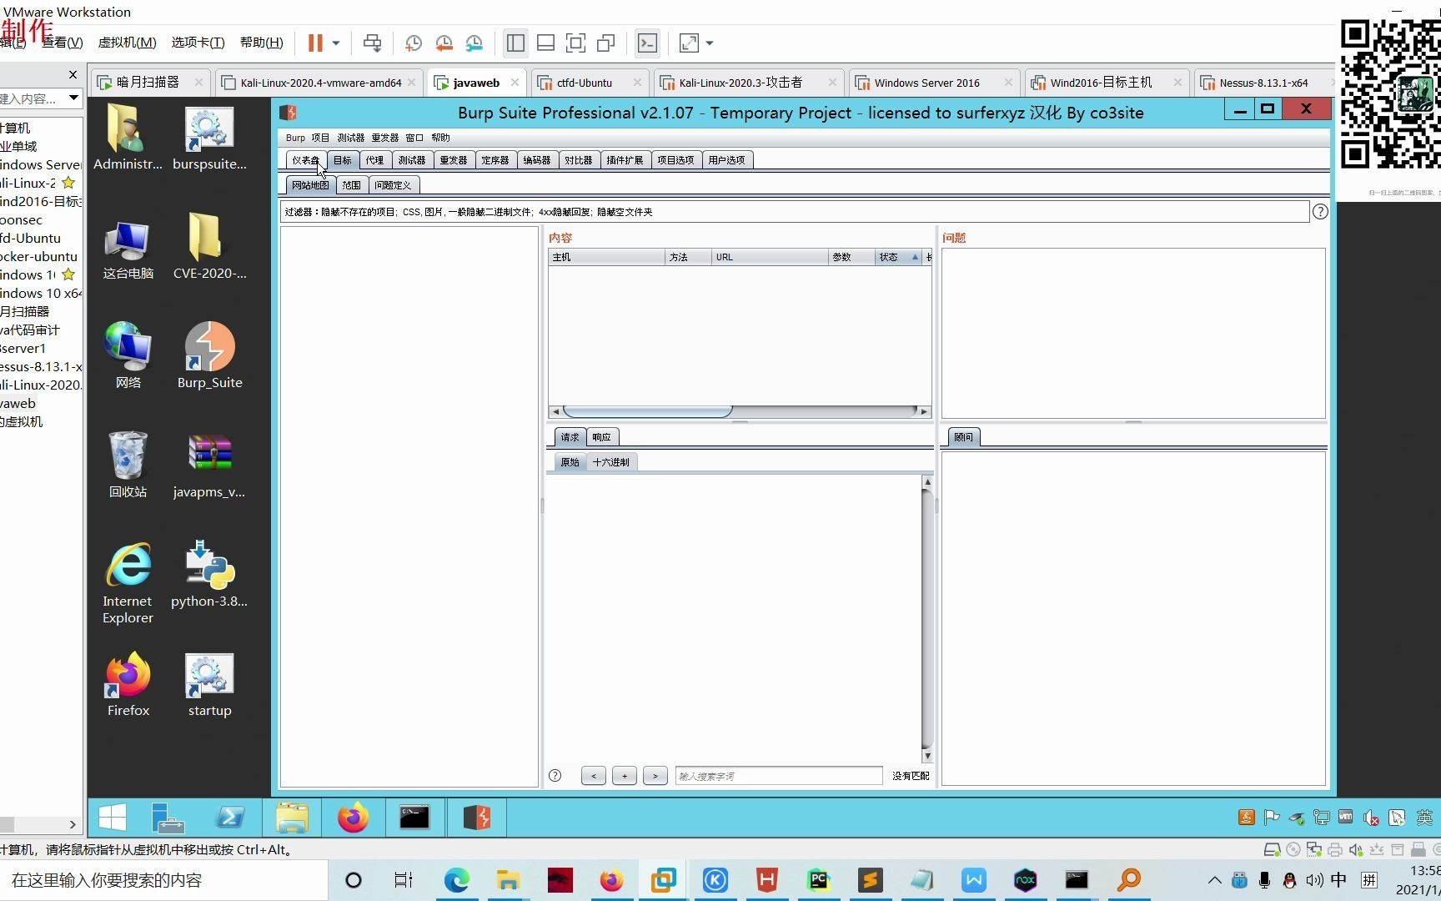Viewport: 1441px width, 901px height.
Task: Open the 项目 menu in Burp
Action: pos(320,138)
